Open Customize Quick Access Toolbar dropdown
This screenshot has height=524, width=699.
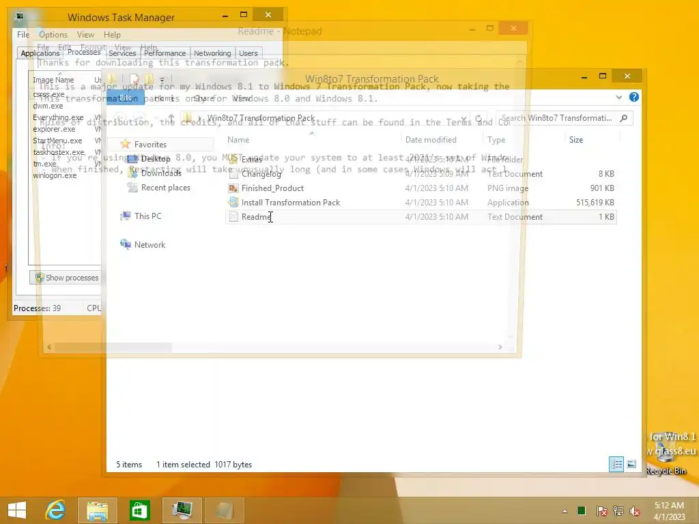(162, 80)
